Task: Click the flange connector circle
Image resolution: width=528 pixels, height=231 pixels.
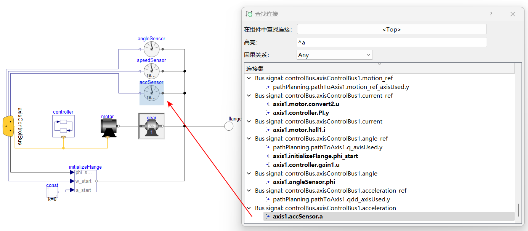Action: click(229, 126)
